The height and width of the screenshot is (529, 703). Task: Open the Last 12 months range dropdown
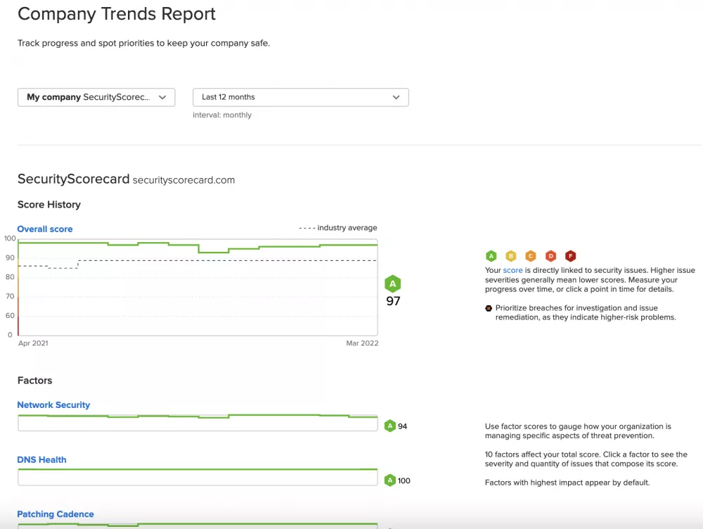300,97
